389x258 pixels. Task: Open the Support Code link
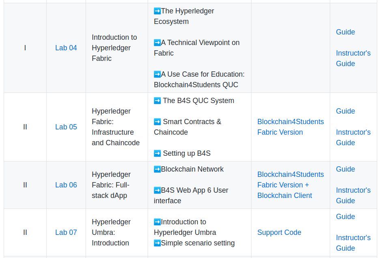pos(279,232)
